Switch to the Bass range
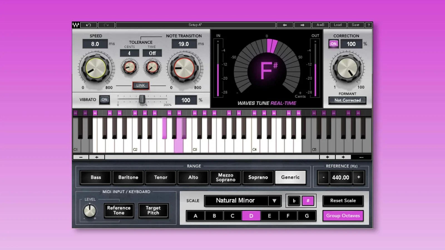This screenshot has height=250, width=445. click(95, 177)
